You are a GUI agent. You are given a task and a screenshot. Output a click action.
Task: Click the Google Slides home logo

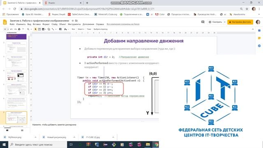click(5, 22)
